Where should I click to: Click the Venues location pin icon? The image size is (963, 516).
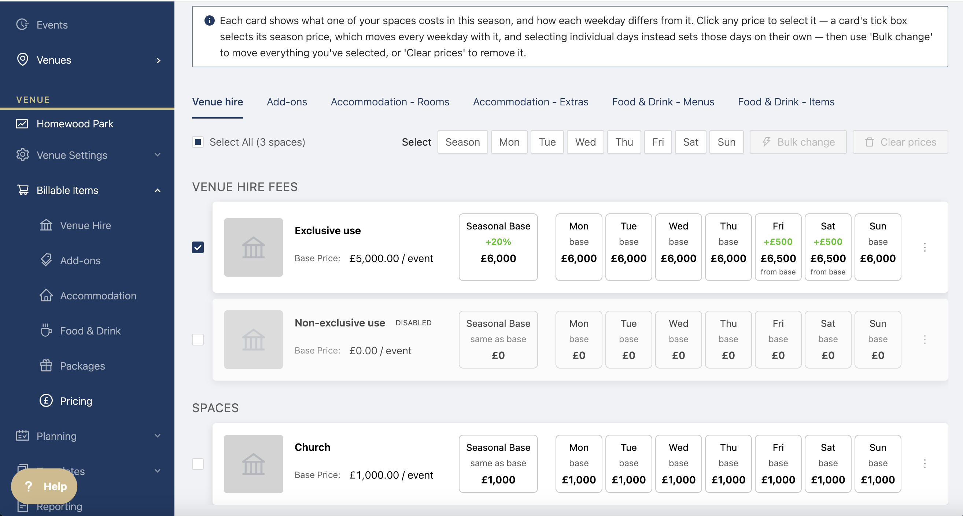point(22,60)
